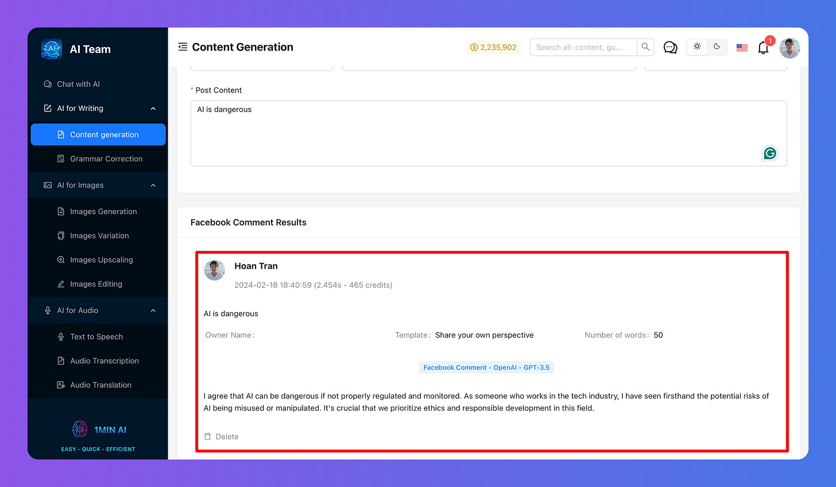Open Images Variation page
836x487 pixels.
pyautogui.click(x=98, y=235)
